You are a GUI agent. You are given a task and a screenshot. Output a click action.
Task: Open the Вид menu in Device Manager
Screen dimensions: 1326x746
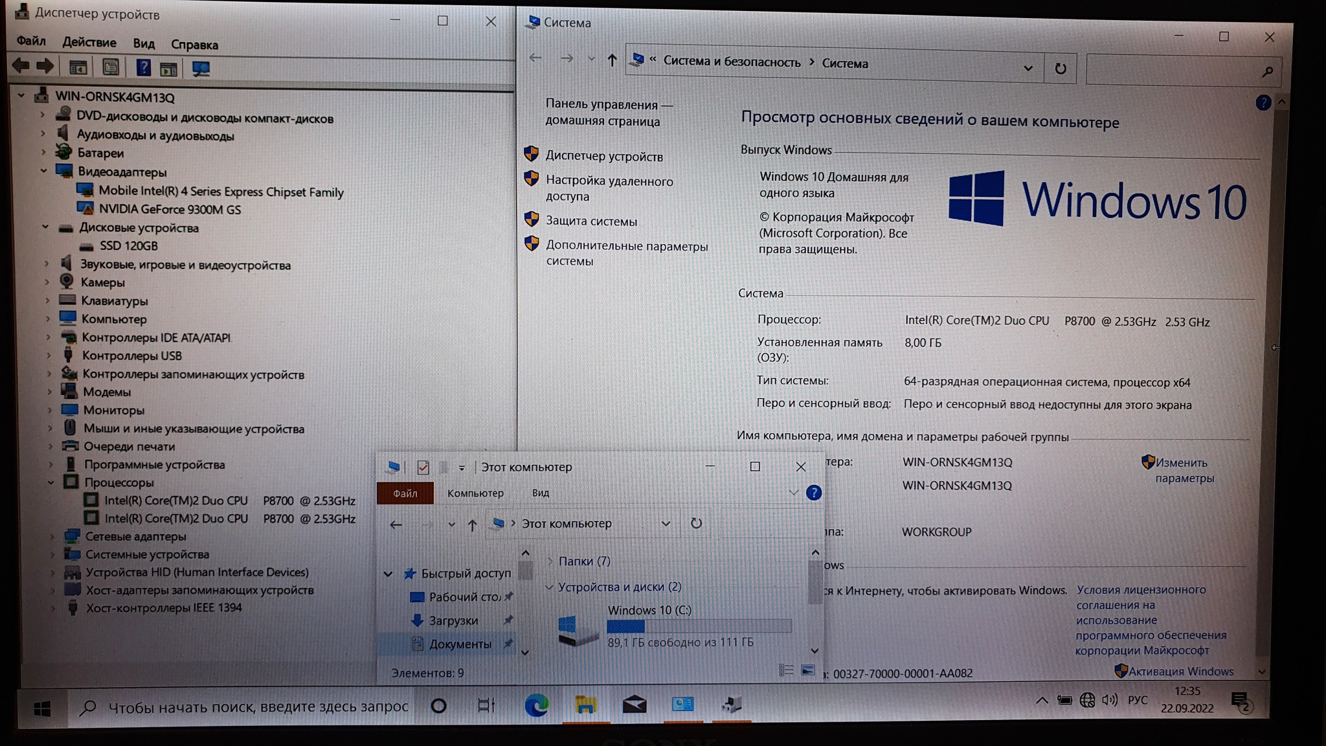pos(144,44)
